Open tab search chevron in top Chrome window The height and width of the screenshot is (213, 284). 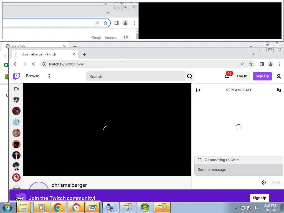point(108,12)
